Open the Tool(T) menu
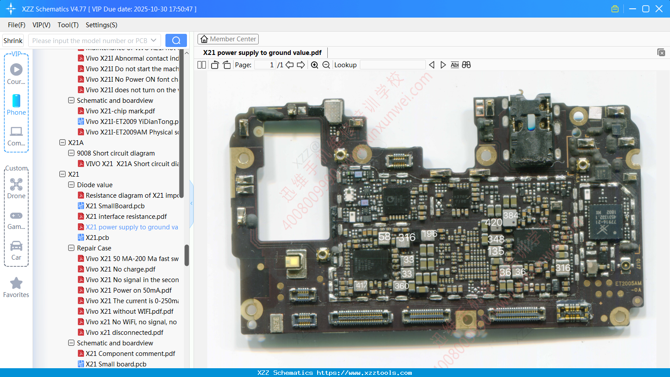This screenshot has width=670, height=377. 68,25
